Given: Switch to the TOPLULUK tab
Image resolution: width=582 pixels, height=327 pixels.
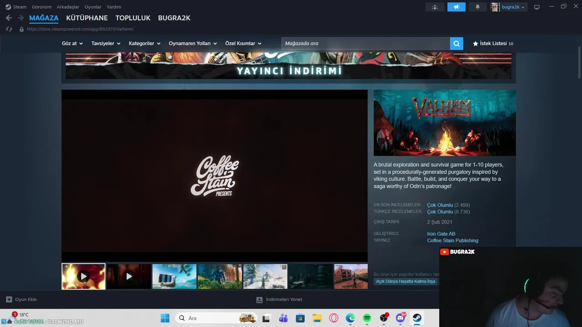Looking at the screenshot, I should (x=133, y=18).
